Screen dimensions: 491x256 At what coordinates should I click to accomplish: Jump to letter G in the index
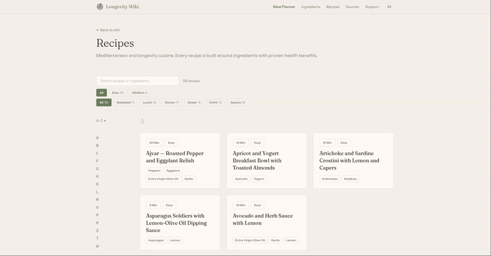pos(98,169)
